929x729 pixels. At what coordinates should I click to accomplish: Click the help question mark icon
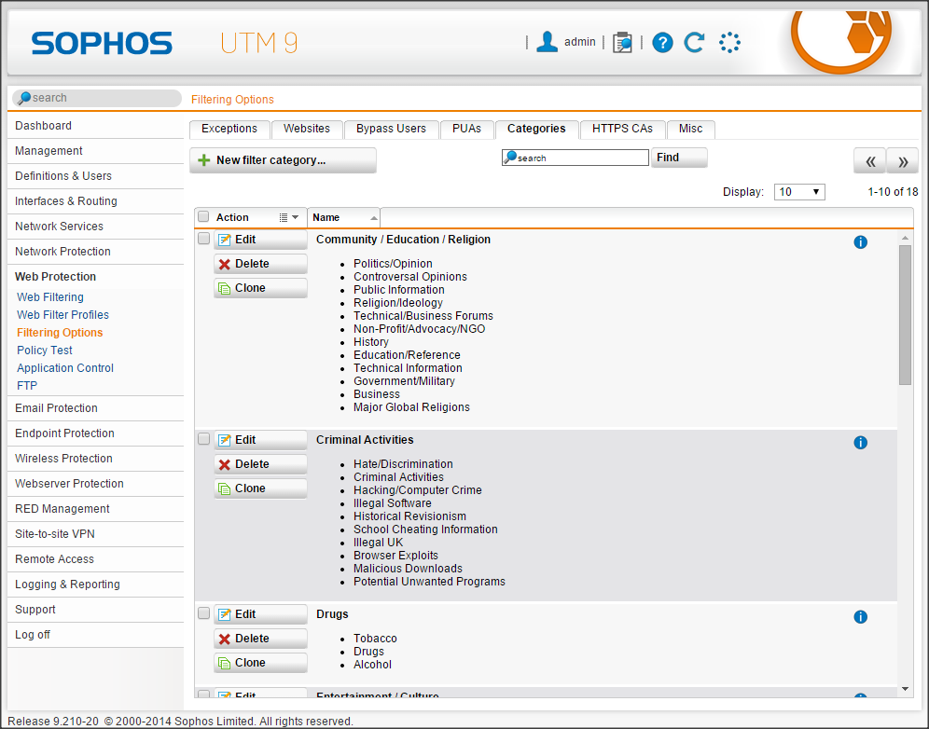point(662,42)
